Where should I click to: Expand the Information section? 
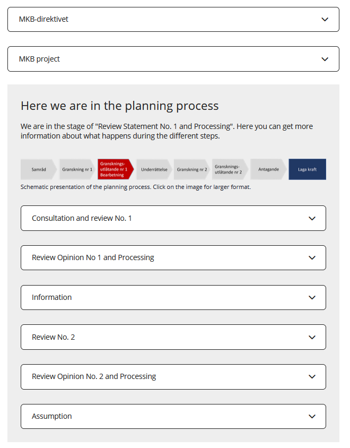pos(173,297)
